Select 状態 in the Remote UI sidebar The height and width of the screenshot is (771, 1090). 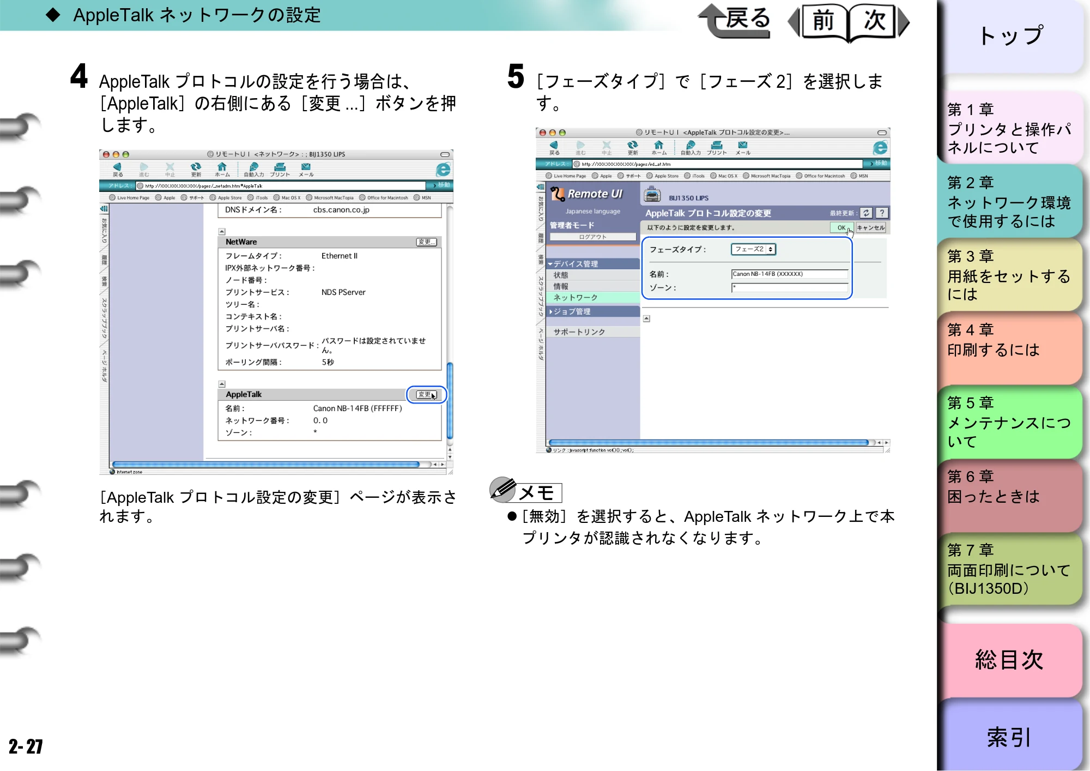(593, 275)
